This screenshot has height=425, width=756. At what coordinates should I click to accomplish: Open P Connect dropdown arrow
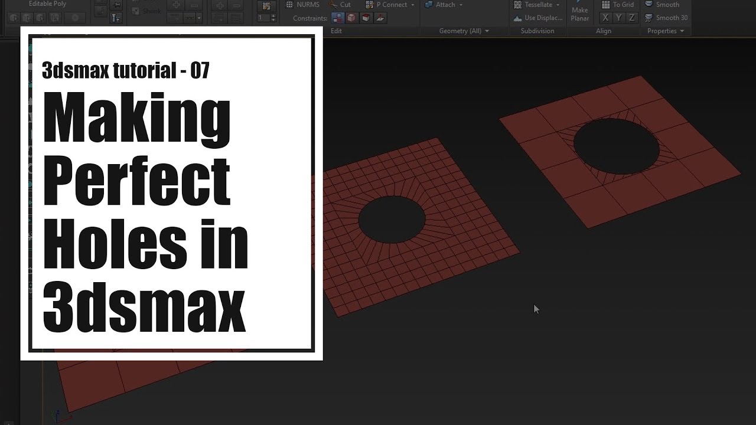pos(413,5)
